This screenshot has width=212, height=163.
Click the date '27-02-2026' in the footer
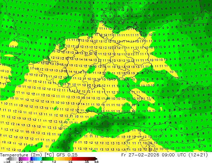(143, 155)
